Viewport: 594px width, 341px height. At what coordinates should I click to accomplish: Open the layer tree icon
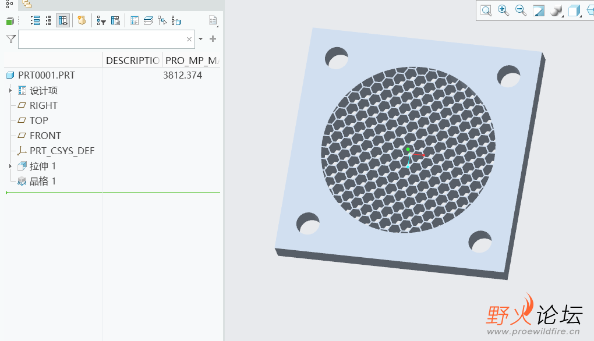tap(148, 20)
